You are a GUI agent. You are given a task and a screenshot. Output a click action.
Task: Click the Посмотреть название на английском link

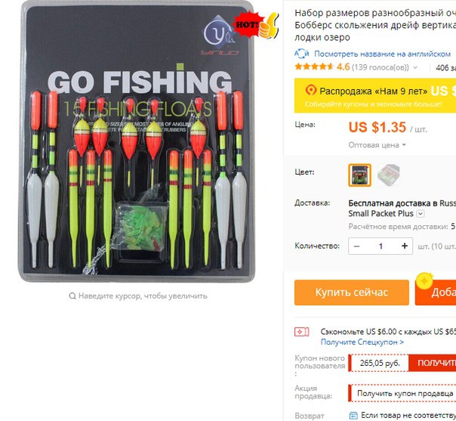click(x=383, y=54)
